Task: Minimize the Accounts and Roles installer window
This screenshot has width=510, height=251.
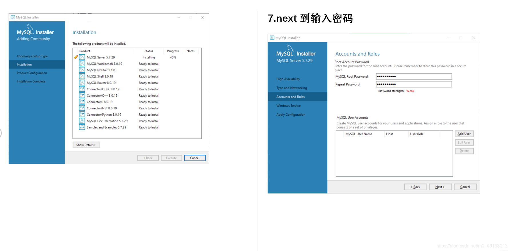Action: coord(448,38)
